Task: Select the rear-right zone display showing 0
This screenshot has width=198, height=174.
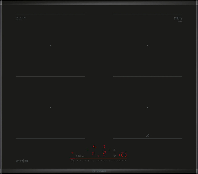Action: point(104,147)
